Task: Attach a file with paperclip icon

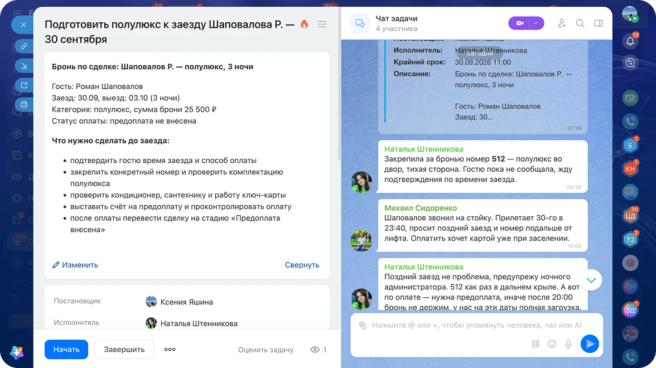Action: [363, 326]
